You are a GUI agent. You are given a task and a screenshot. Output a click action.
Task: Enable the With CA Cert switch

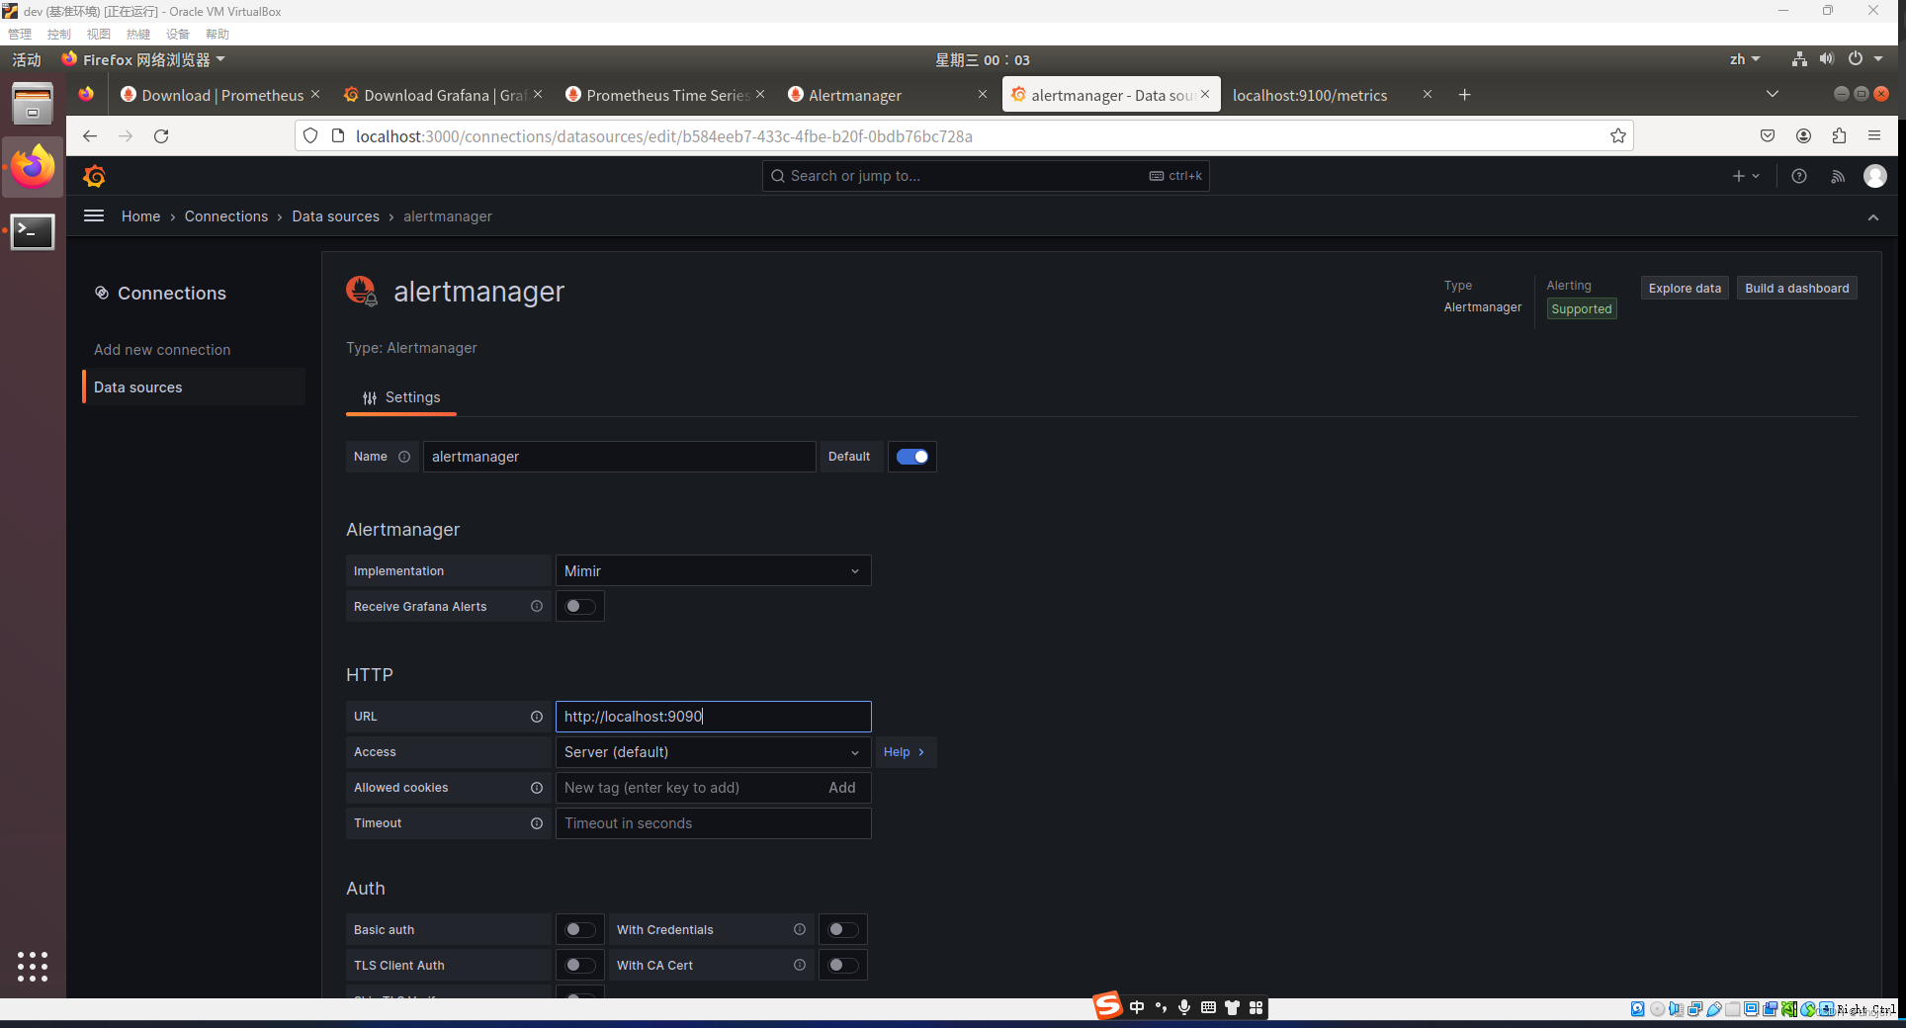[x=843, y=965]
